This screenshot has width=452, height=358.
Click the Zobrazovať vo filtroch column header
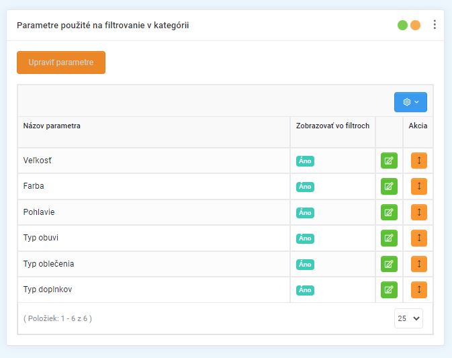tap(332, 126)
